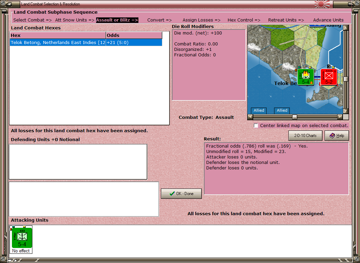Click the green 5-4 unit on map

click(x=305, y=77)
